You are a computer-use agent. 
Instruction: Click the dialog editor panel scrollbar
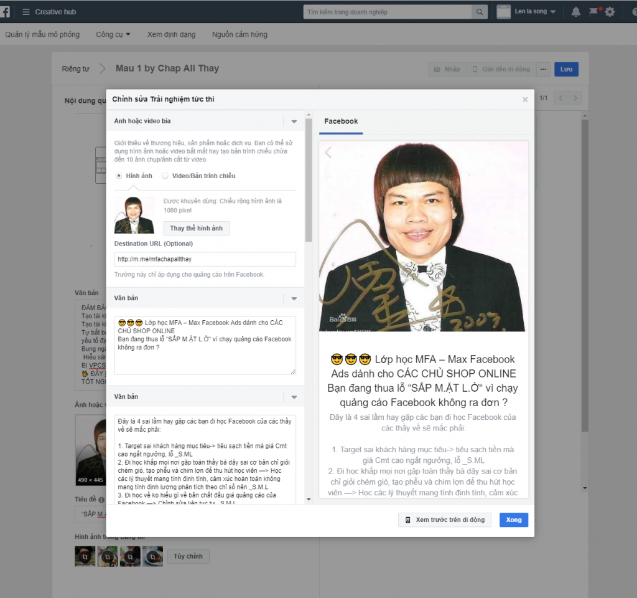pos(309,180)
